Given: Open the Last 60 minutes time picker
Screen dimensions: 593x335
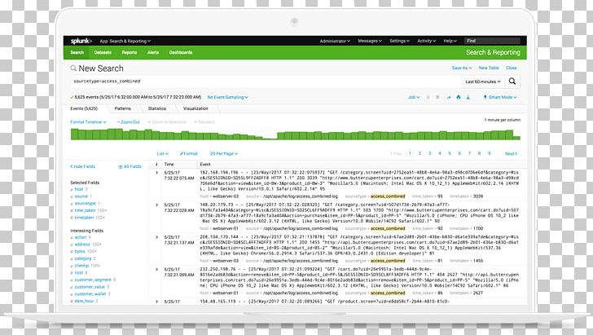Looking at the screenshot, I should [x=483, y=82].
